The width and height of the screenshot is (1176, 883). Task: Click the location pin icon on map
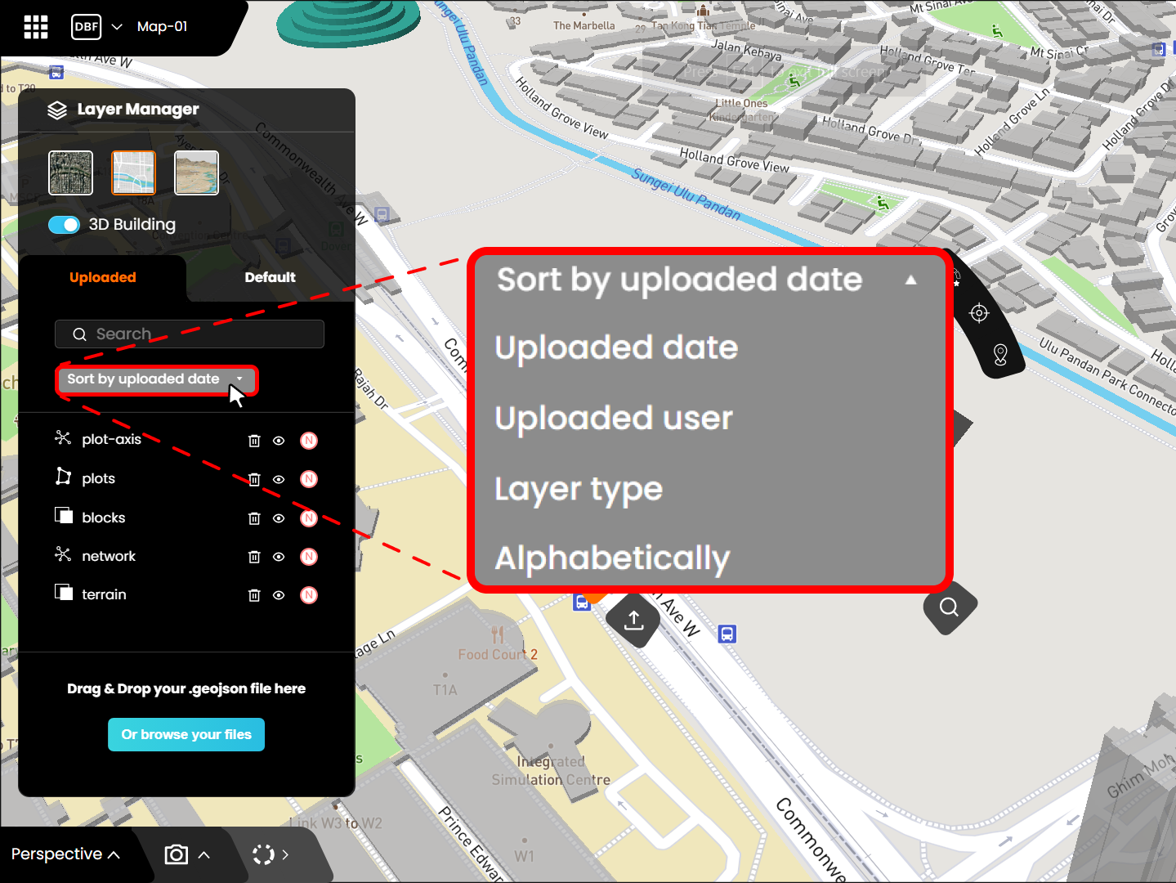point(1000,354)
